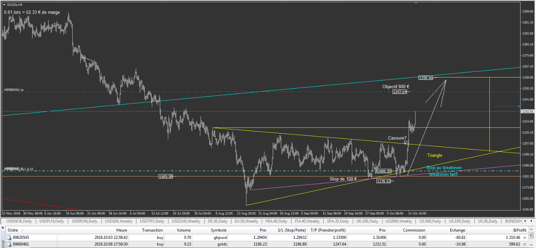The height and width of the screenshot is (248, 536).
Task: Open the USDTRY,Daily chart tab
Action: point(152,221)
